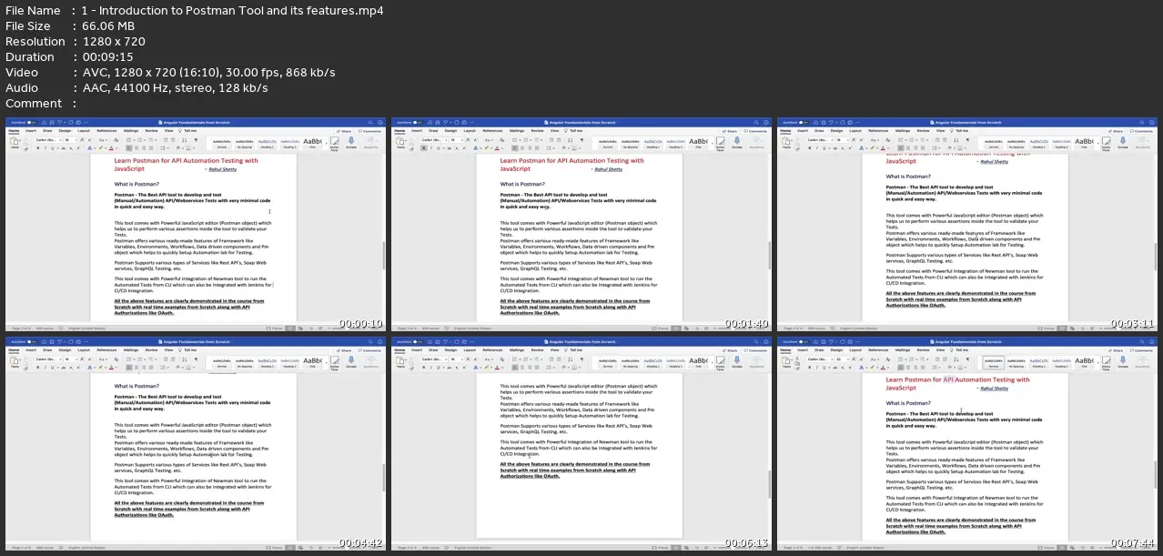The width and height of the screenshot is (1163, 556).
Task: Click the paragraph marks icon in 00:07:44 frame
Action: pyautogui.click(x=968, y=359)
